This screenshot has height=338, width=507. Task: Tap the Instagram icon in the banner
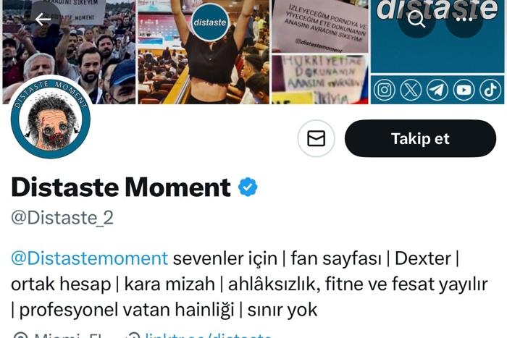(385, 90)
